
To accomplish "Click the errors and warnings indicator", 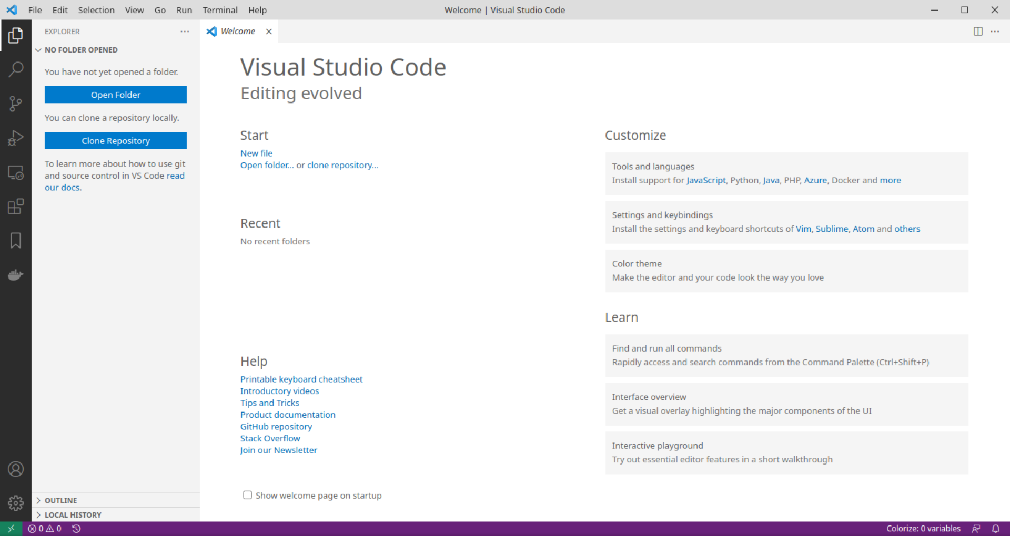I will 44,529.
